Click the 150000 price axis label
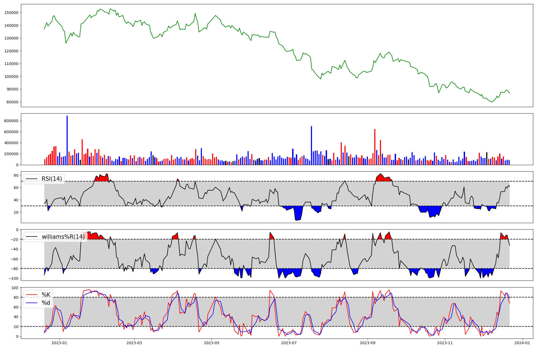 (12, 13)
